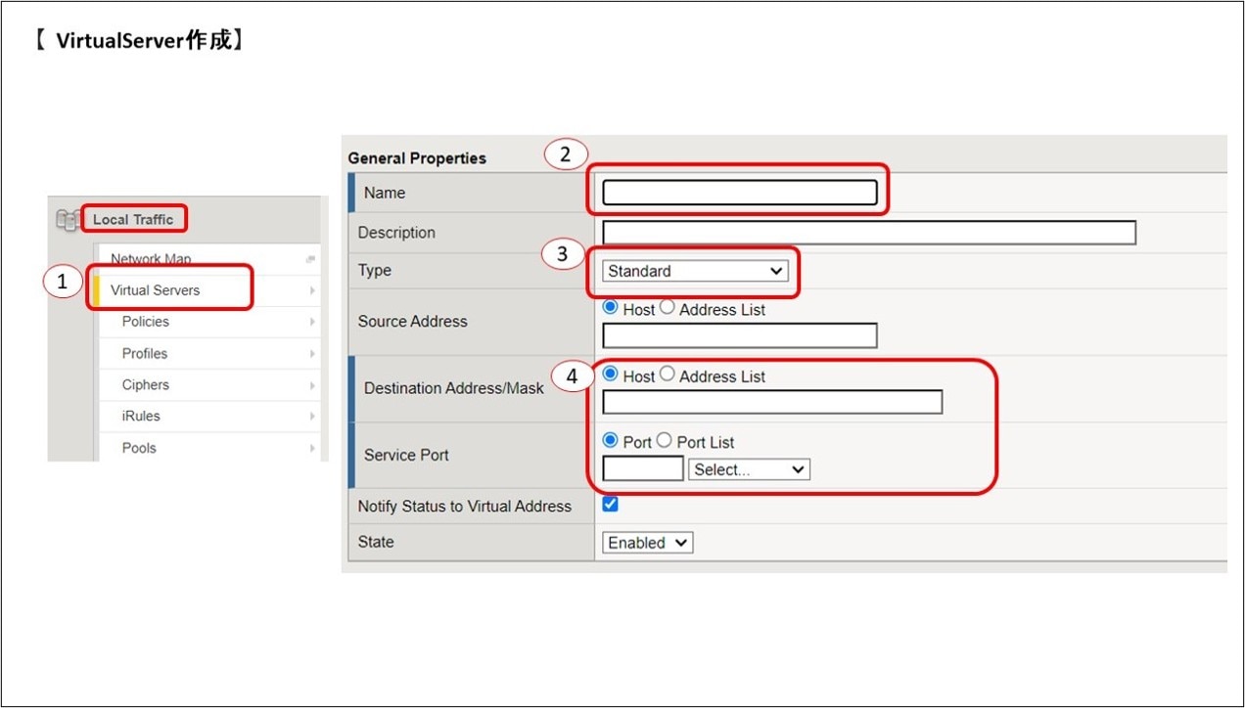Choose Port List radio for Service Port
The width and height of the screenshot is (1245, 708).
coord(665,441)
